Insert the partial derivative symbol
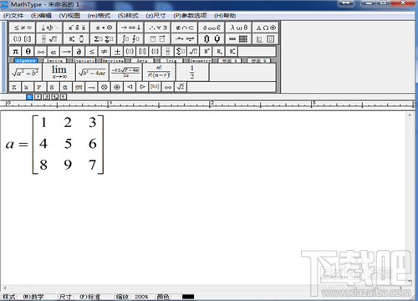This screenshot has width=418, height=301. click(x=79, y=52)
